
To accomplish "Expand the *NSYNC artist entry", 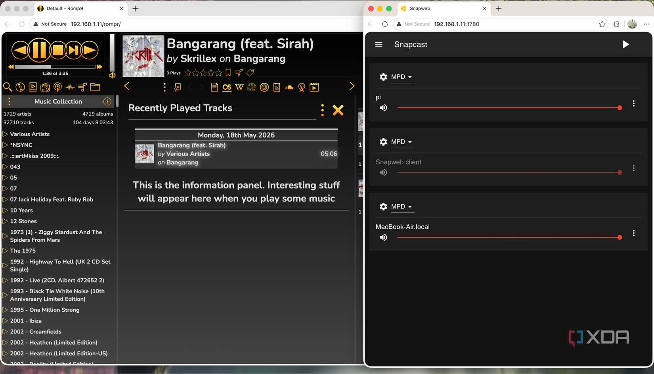I will pyautogui.click(x=5, y=145).
